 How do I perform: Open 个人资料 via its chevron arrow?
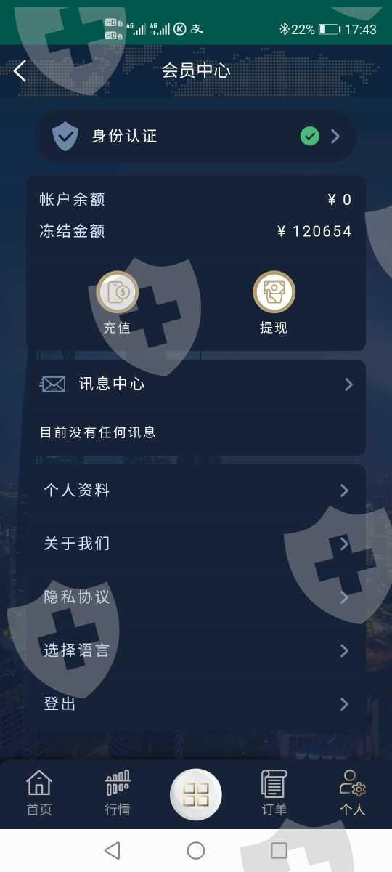click(x=344, y=490)
